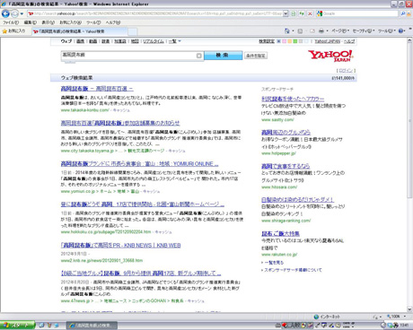This screenshot has width=413, height=330.
Task: Click the browser Forward arrow button
Action: pyautogui.click(x=14, y=13)
